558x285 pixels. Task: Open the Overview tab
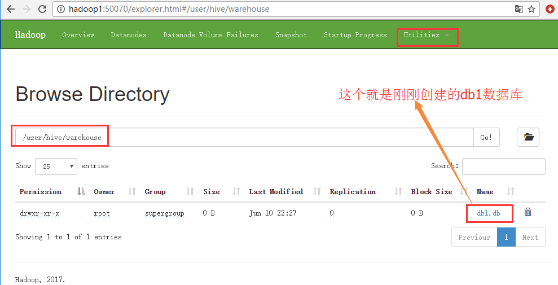[78, 35]
